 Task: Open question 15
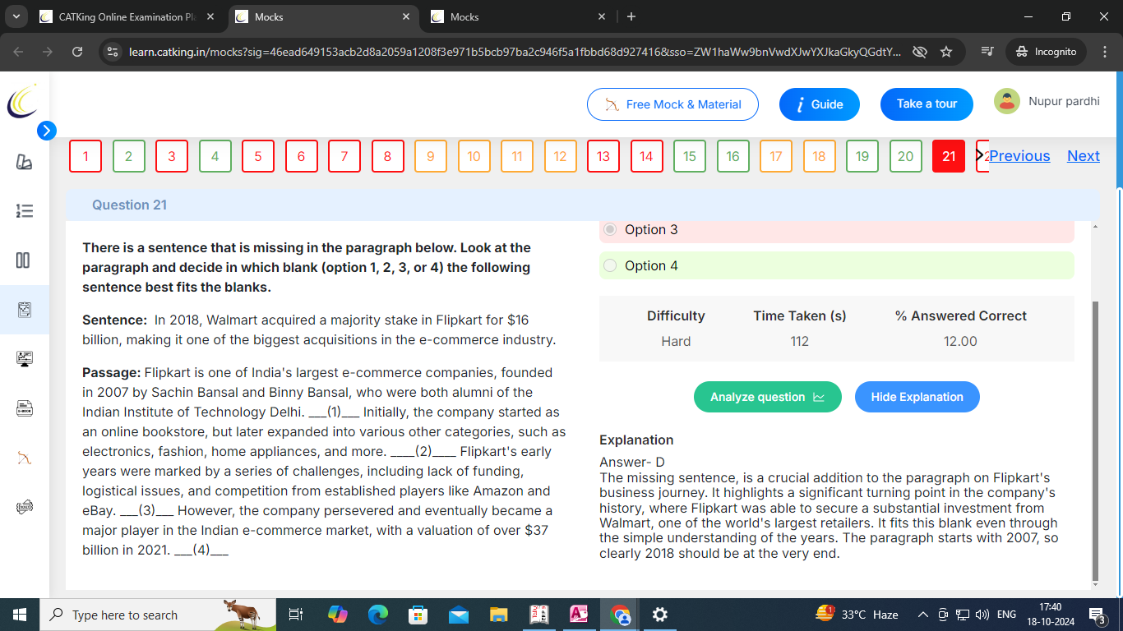(x=690, y=156)
